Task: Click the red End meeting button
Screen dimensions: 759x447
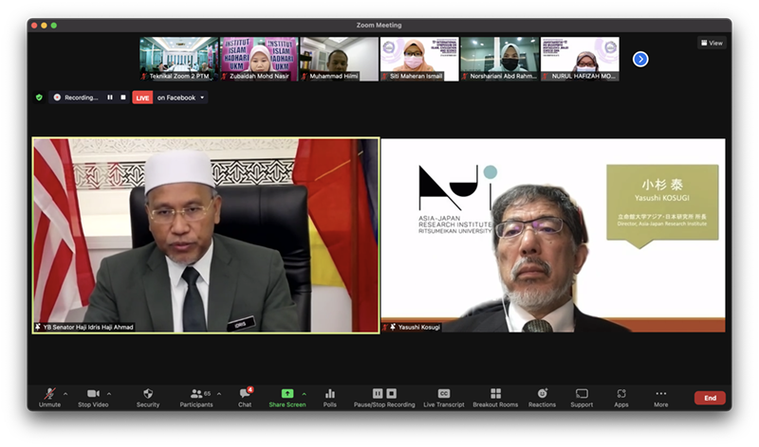Action: tap(710, 398)
